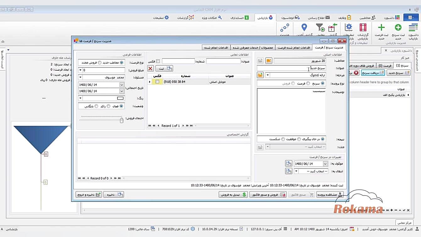
Task: Click the save icon next to انتقال به
Action: click(x=288, y=171)
